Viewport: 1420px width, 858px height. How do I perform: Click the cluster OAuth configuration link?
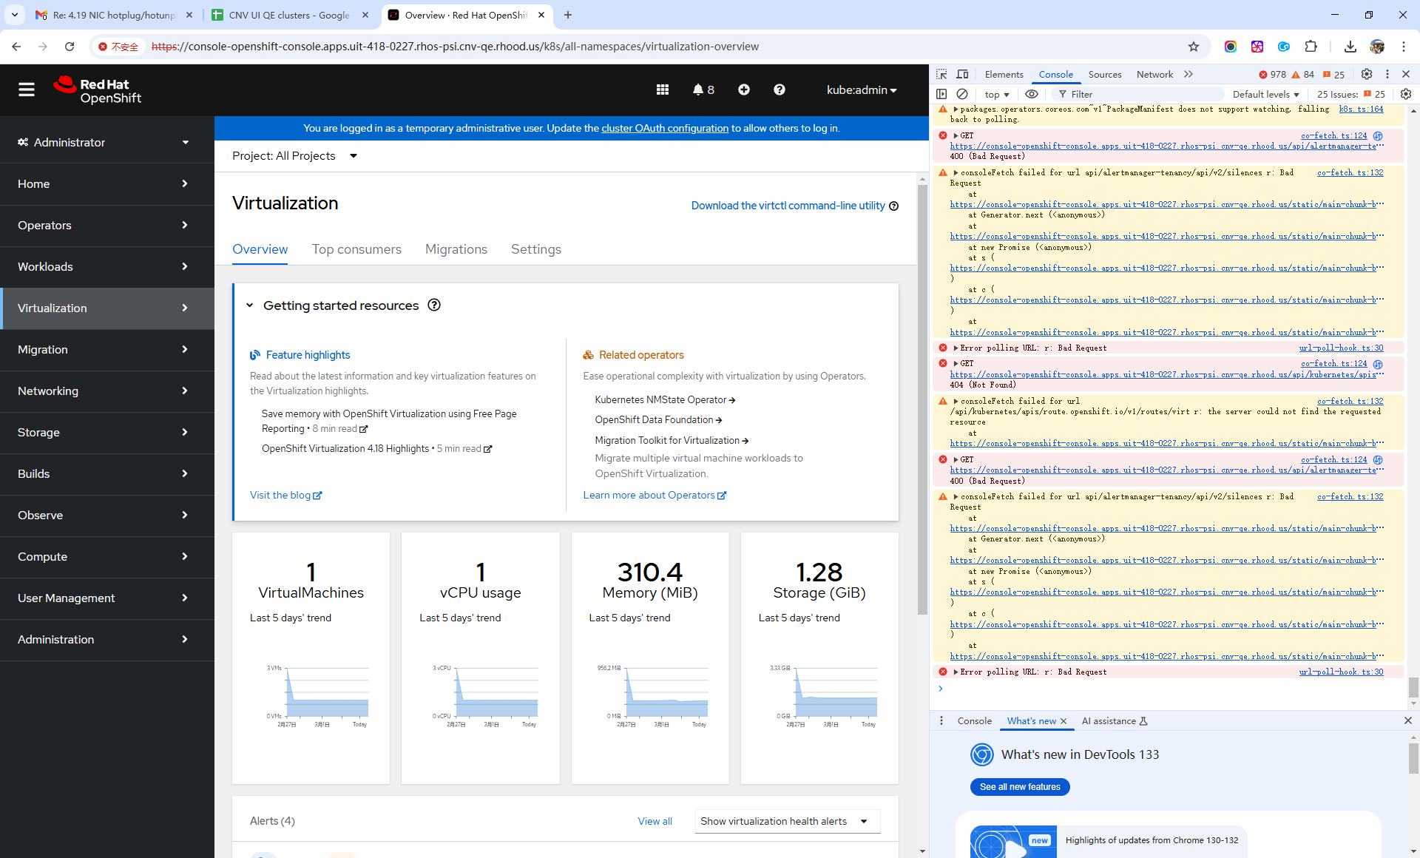coord(664,128)
